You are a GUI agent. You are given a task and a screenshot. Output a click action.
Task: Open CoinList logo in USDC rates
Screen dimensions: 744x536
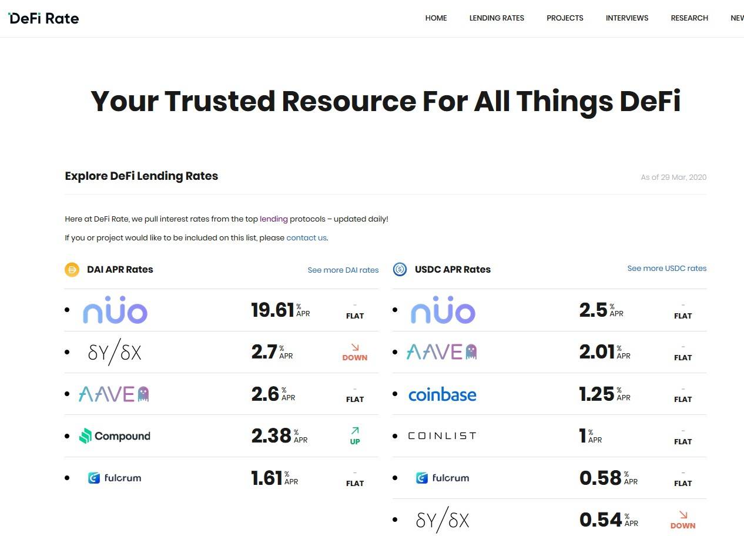442,436
